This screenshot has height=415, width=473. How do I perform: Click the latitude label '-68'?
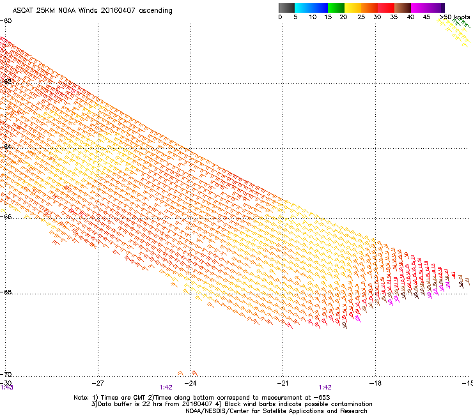[6, 292]
